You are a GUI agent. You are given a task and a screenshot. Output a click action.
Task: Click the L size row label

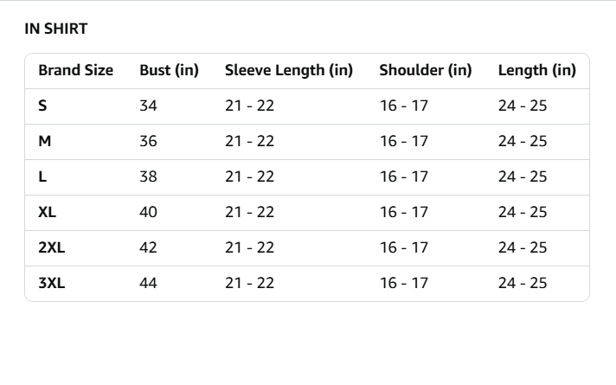coord(42,176)
